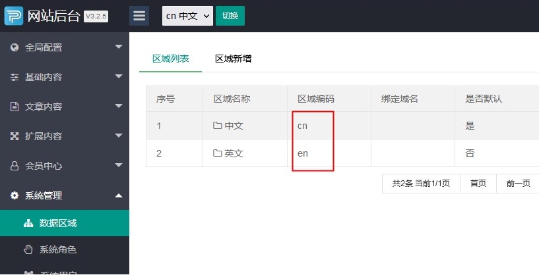Open the cn 中文 language dropdown
This screenshot has width=539, height=277.
click(187, 16)
